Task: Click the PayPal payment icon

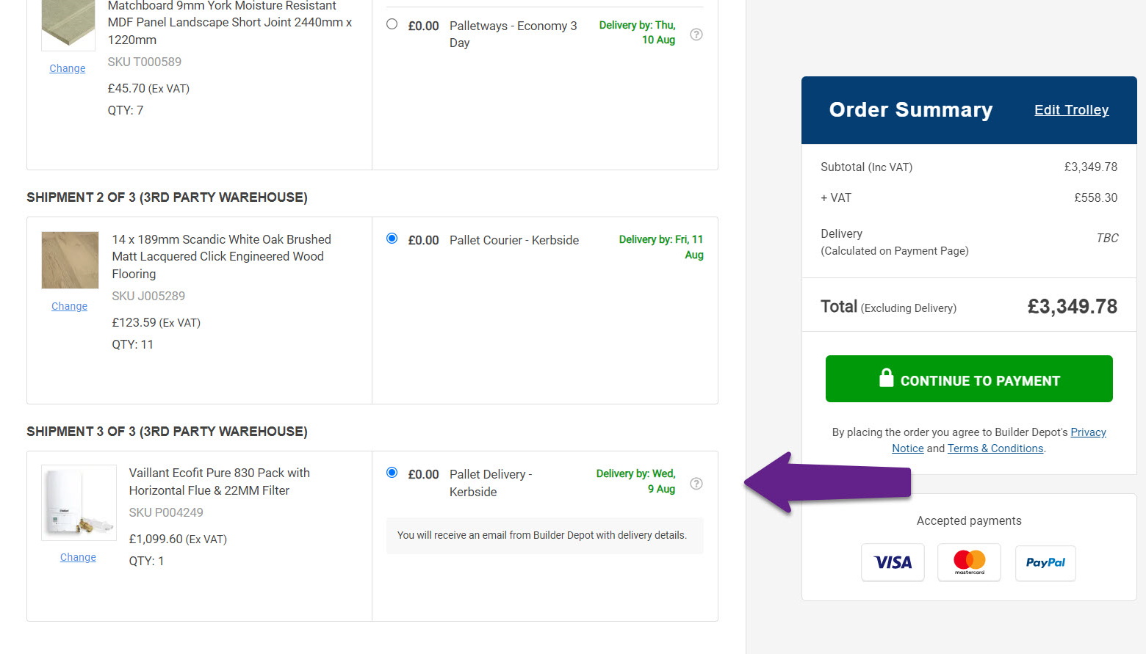Action: coord(1045,563)
